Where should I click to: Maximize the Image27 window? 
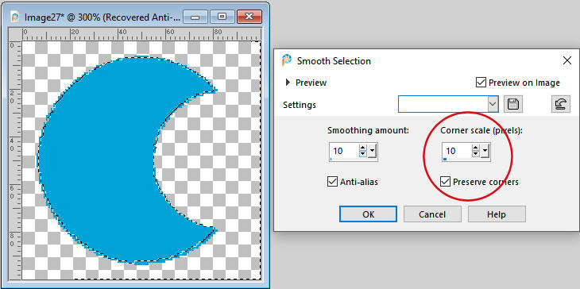[x=222, y=17]
